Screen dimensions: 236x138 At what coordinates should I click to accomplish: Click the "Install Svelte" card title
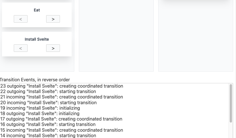[x=37, y=39]
